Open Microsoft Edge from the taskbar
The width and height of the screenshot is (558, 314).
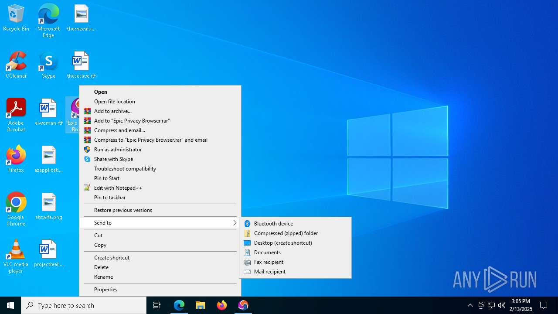(x=179, y=305)
